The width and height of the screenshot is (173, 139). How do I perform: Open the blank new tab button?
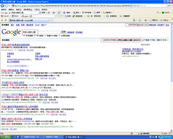pos(51,20)
